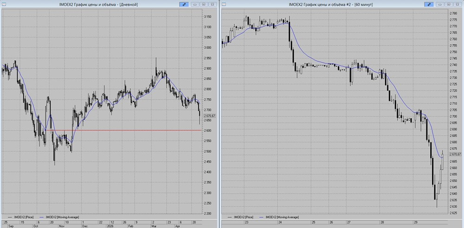Click the last white candle in the 60-minute chart

(442, 161)
